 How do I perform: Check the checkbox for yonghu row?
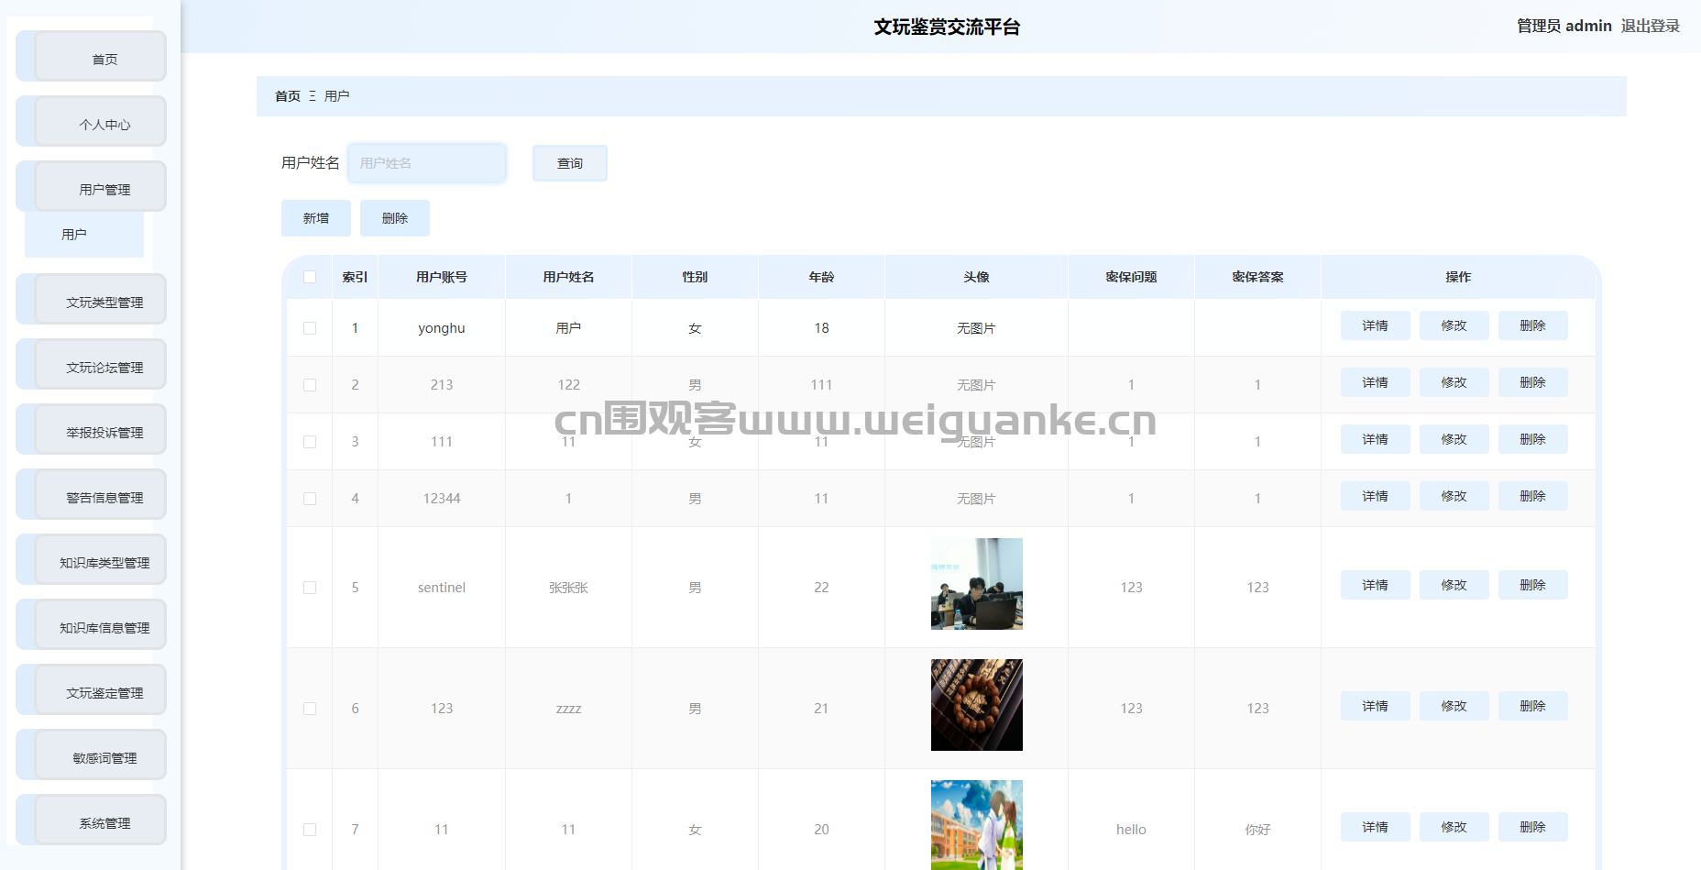tap(310, 328)
